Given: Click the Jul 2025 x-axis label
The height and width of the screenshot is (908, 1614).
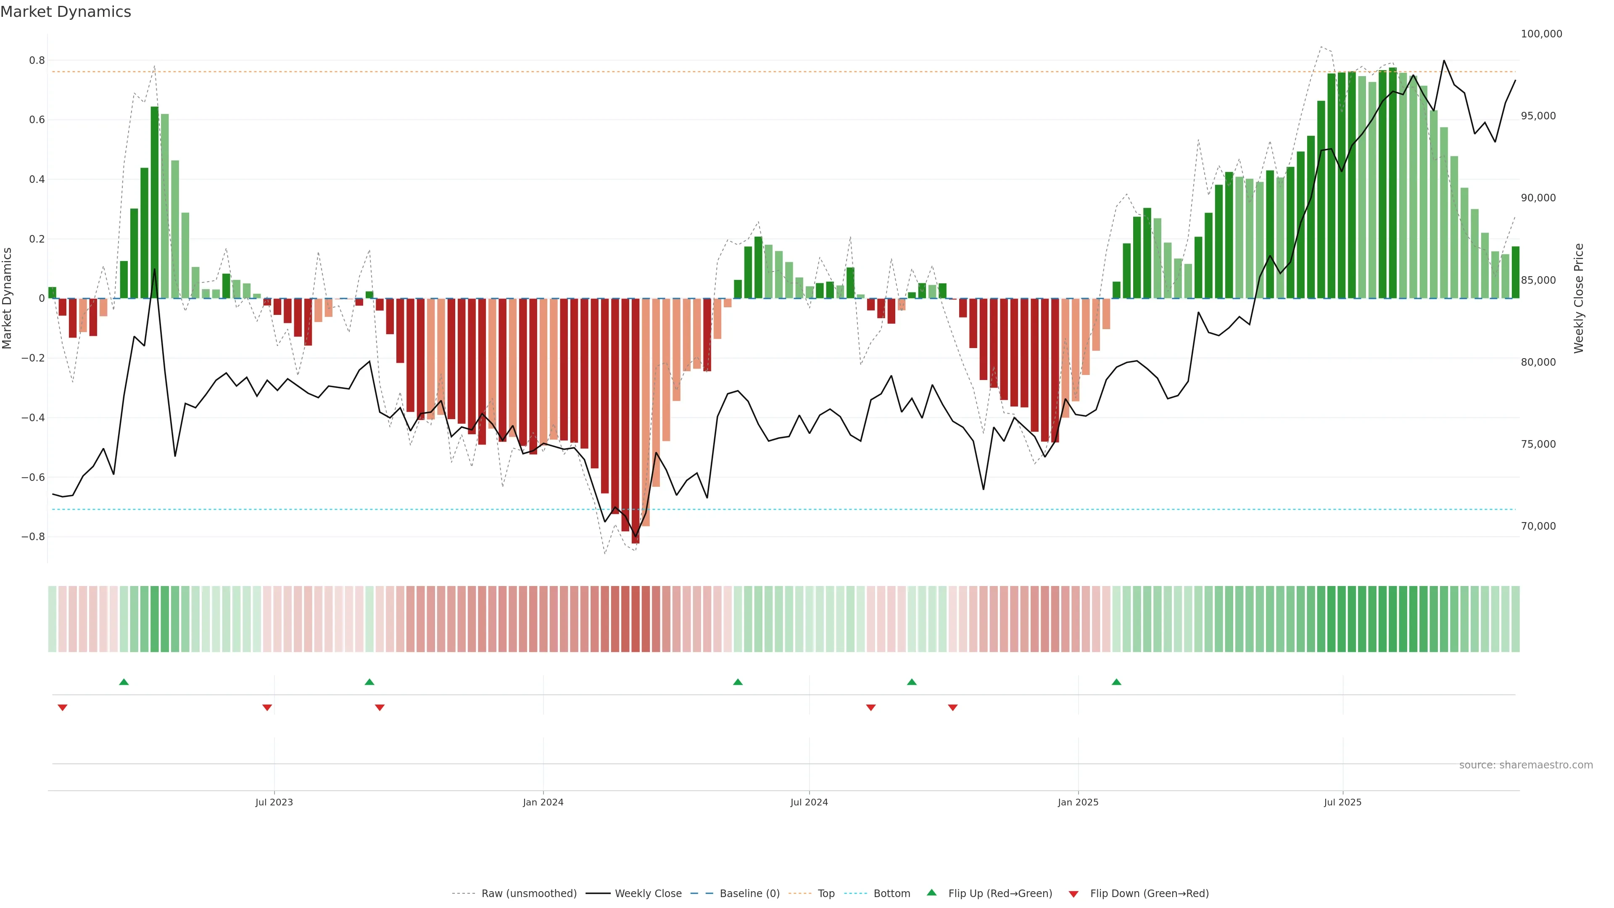Looking at the screenshot, I should [1343, 802].
